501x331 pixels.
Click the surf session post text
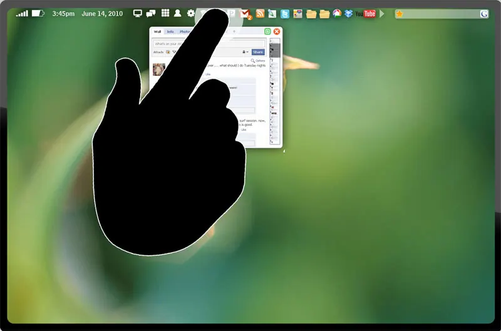click(x=252, y=123)
